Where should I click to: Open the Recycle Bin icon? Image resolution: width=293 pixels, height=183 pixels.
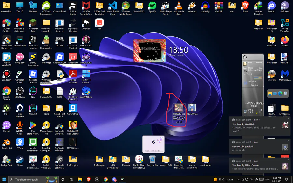pos(152,161)
